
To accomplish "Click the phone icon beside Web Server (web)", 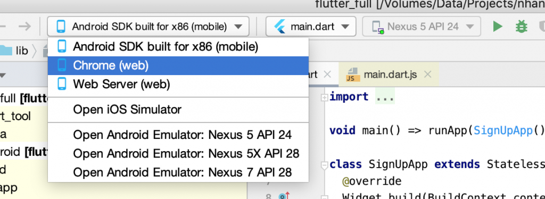I will click(x=62, y=84).
